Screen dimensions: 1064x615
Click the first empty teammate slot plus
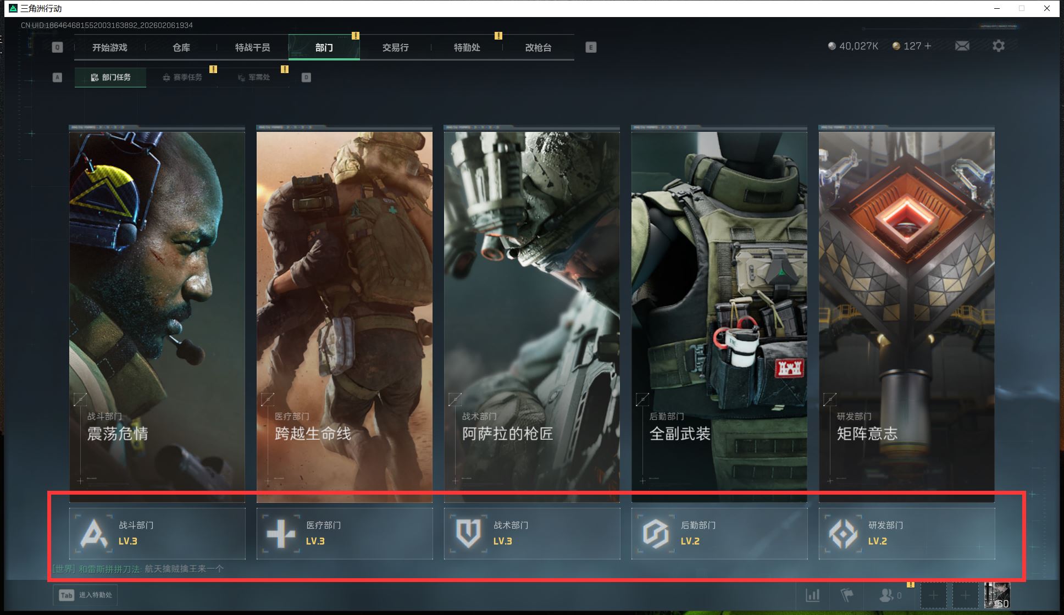click(x=933, y=595)
